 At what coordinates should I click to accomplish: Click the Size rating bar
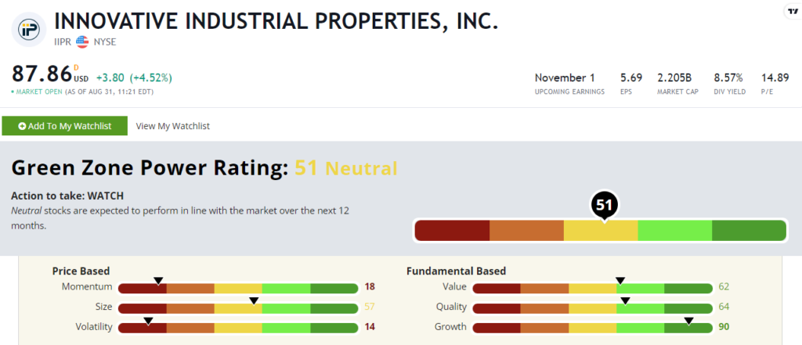(238, 308)
